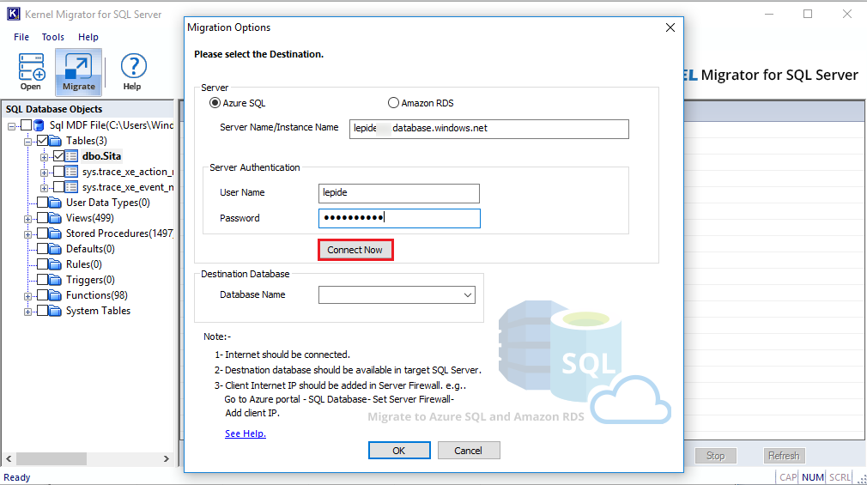Check the System Tables checkbox
Image resolution: width=867 pixels, height=485 pixels.
(42, 312)
